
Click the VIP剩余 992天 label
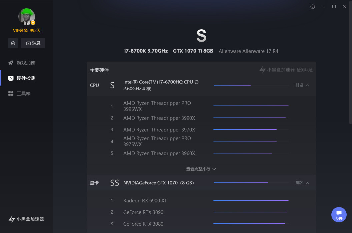coord(27,31)
